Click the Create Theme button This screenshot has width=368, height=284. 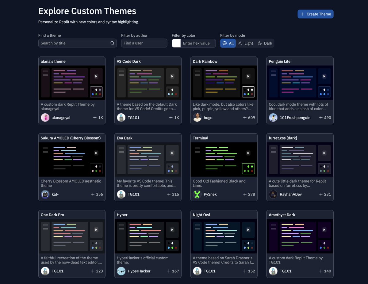click(x=315, y=14)
